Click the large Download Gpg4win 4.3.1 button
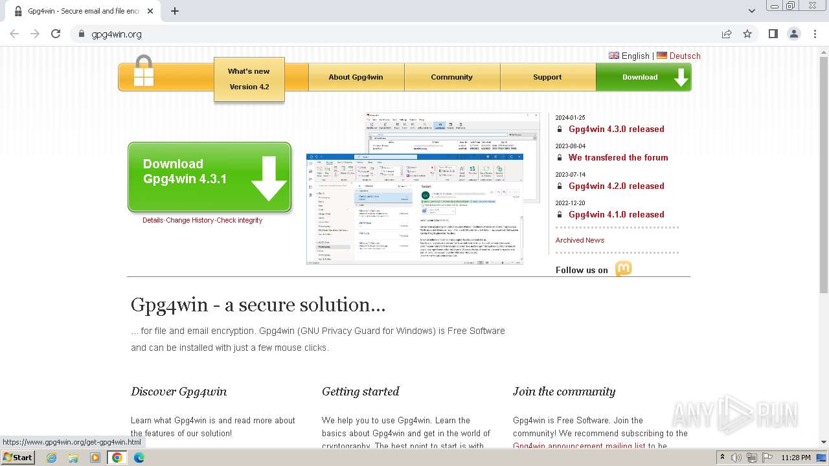The height and width of the screenshot is (466, 829). coord(209,177)
